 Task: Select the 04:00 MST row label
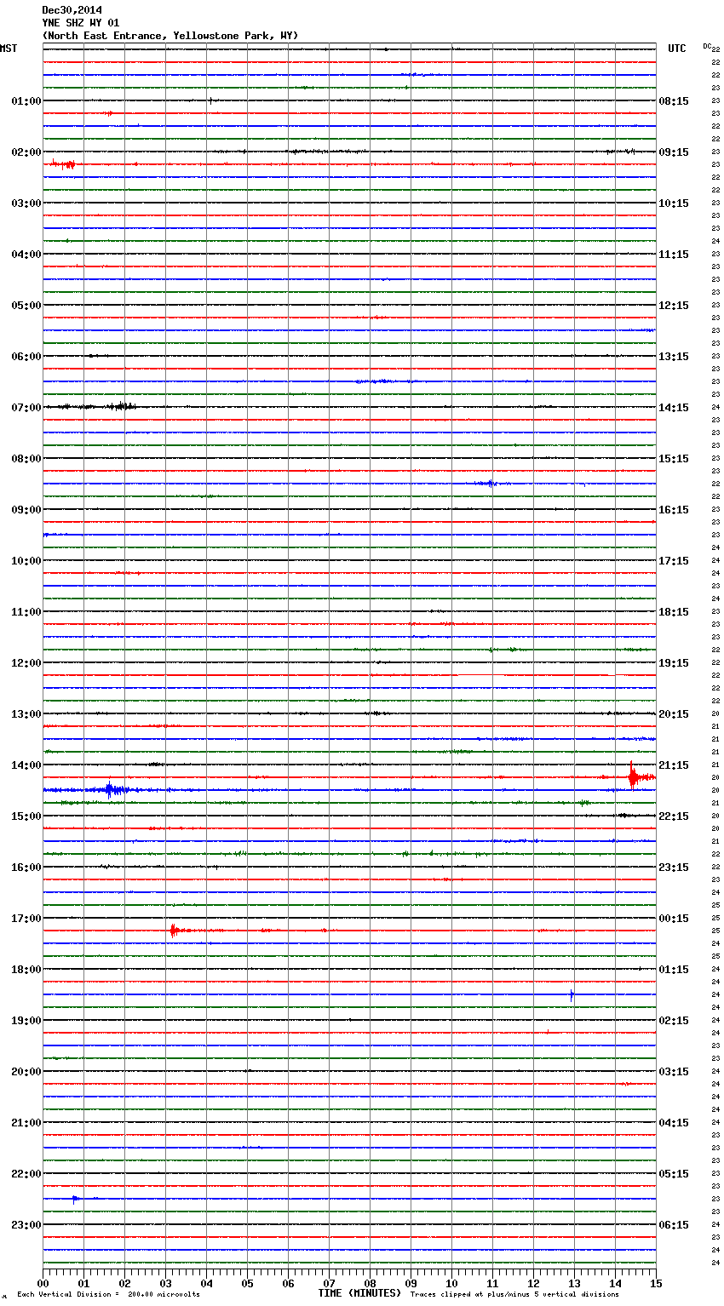(26, 255)
